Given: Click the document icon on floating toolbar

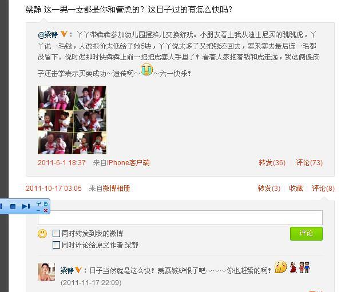Looking at the screenshot, I should 46,203.
